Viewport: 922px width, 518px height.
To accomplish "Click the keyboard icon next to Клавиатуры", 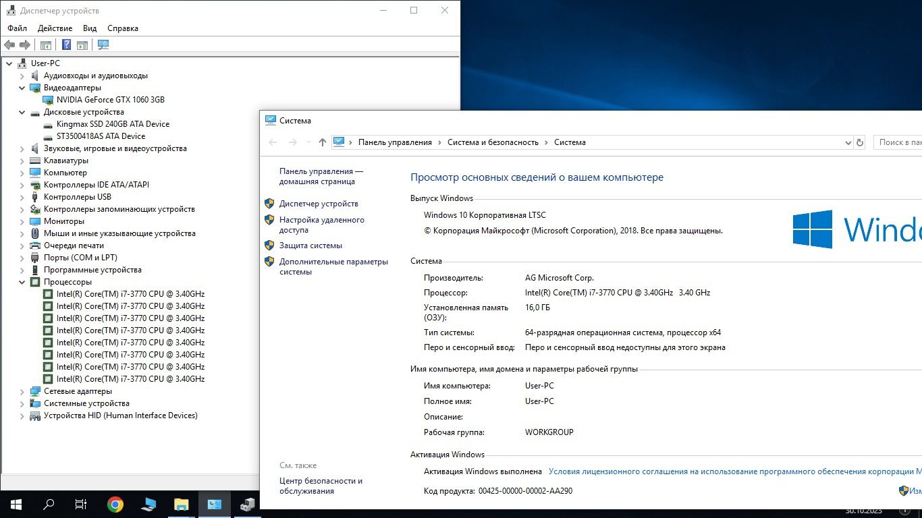I will (x=35, y=161).
